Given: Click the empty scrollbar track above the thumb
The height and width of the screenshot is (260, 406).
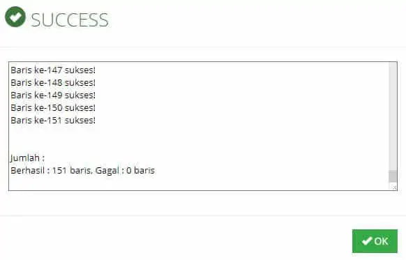Looking at the screenshot, I should pyautogui.click(x=393, y=116).
